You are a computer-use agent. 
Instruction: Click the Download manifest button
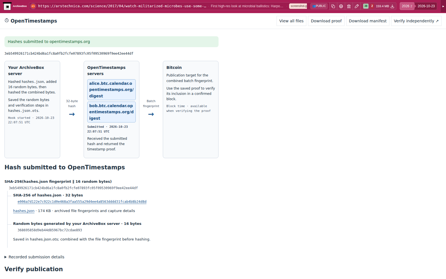[368, 21]
